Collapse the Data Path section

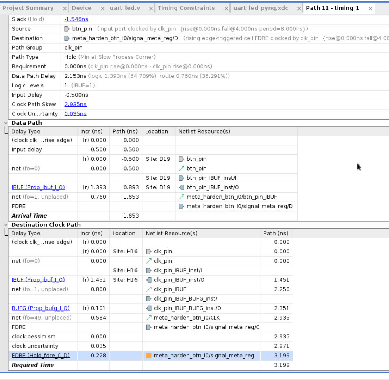[6, 123]
